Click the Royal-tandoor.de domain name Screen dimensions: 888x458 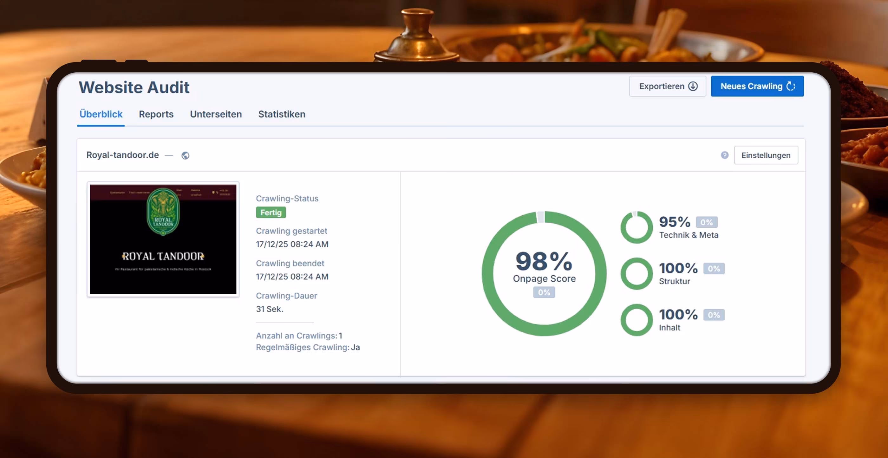click(122, 155)
